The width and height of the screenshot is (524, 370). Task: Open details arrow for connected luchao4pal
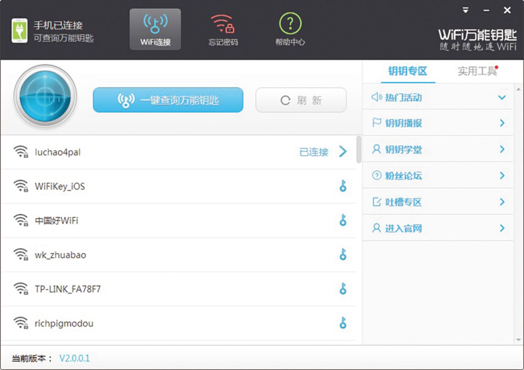(x=343, y=151)
